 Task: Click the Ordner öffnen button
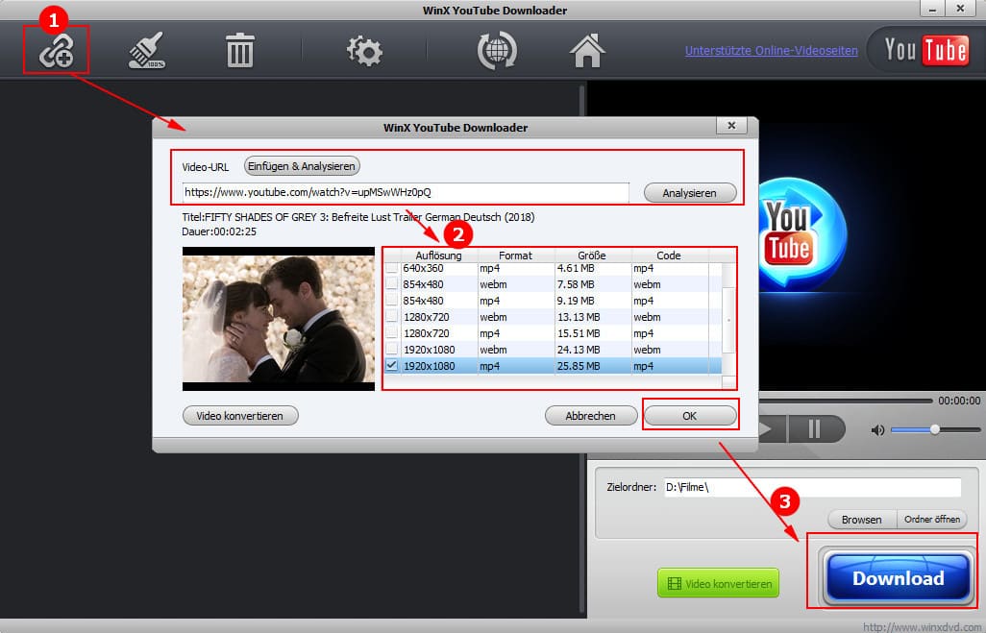pos(932,520)
